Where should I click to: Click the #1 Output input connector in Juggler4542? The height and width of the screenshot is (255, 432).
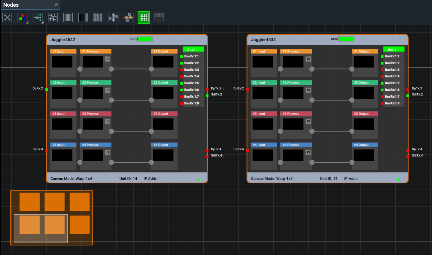(151, 69)
